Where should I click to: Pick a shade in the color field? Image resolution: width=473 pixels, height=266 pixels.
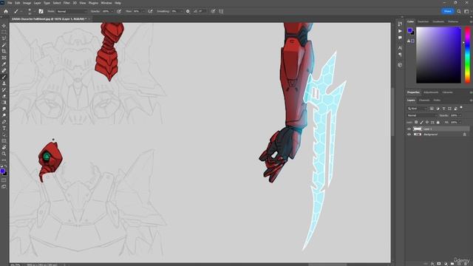pos(438,55)
